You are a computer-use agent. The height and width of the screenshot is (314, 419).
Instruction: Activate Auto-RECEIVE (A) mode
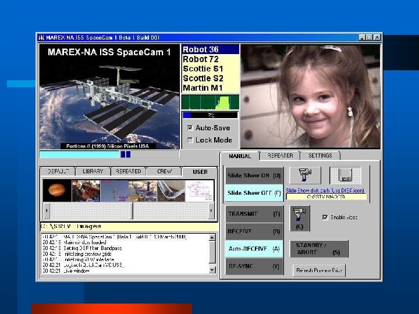254,249
